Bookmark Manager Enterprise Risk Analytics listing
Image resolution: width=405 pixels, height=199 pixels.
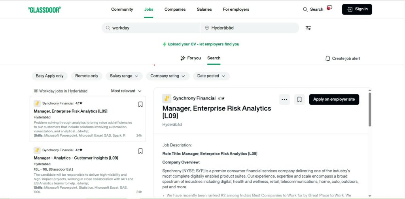pos(140,105)
